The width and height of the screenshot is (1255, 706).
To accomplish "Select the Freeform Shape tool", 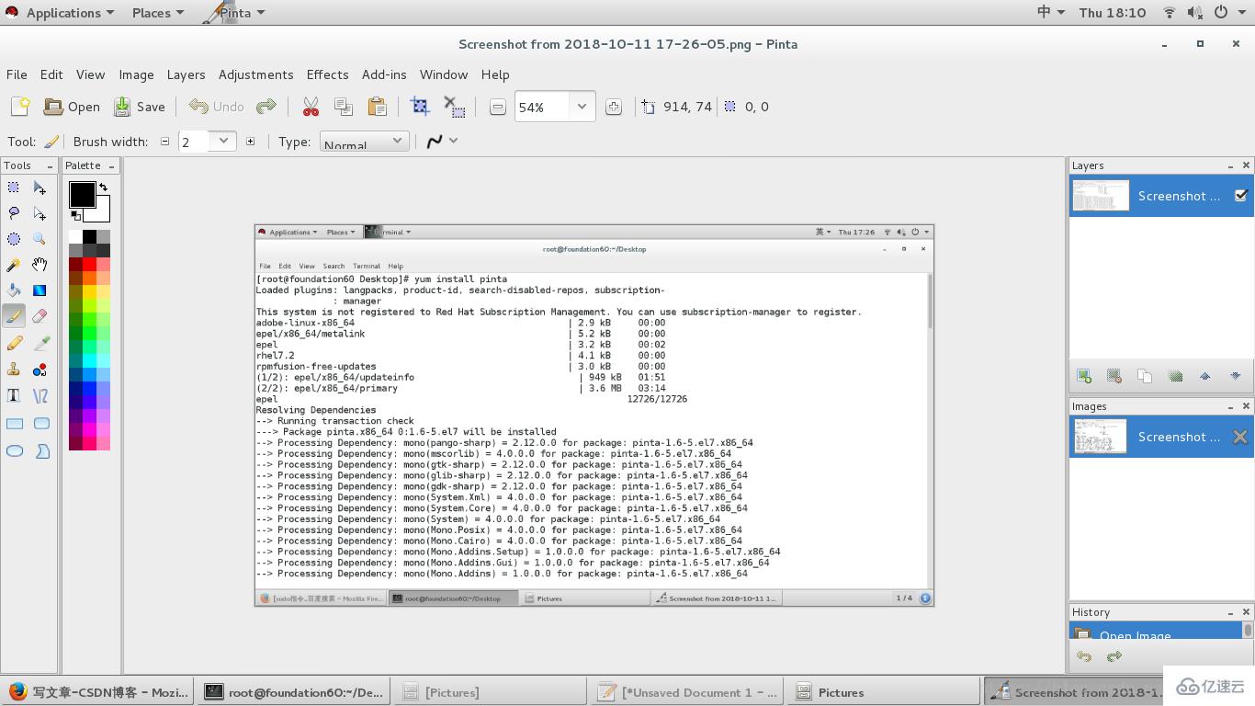I will [41, 451].
